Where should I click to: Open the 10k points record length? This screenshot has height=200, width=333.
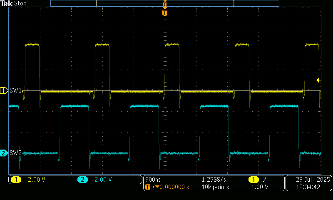point(215,187)
